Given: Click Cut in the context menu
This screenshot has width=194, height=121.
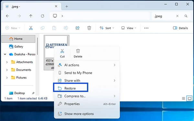Looking at the screenshot, I should [x=62, y=53].
